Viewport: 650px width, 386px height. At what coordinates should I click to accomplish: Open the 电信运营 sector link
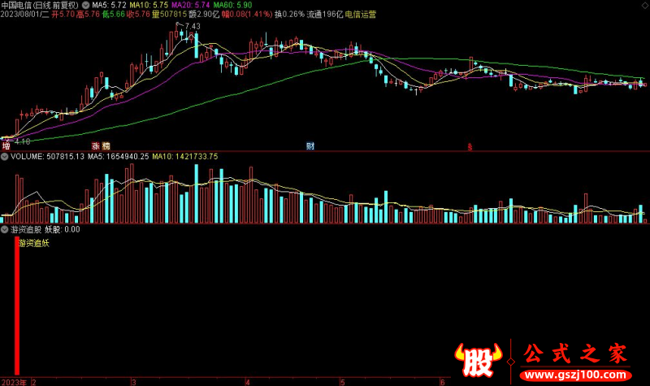(x=361, y=15)
